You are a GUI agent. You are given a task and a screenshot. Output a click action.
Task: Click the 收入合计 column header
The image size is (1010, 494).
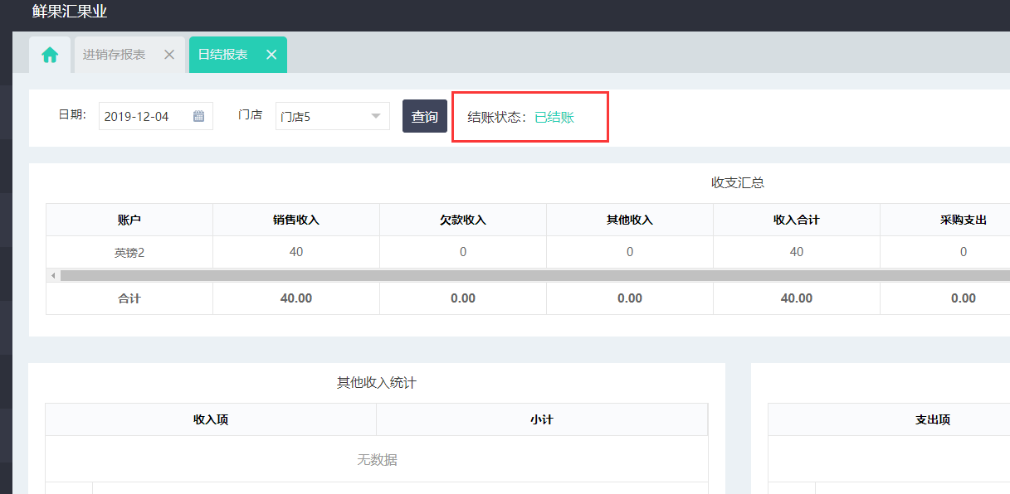[x=797, y=220]
